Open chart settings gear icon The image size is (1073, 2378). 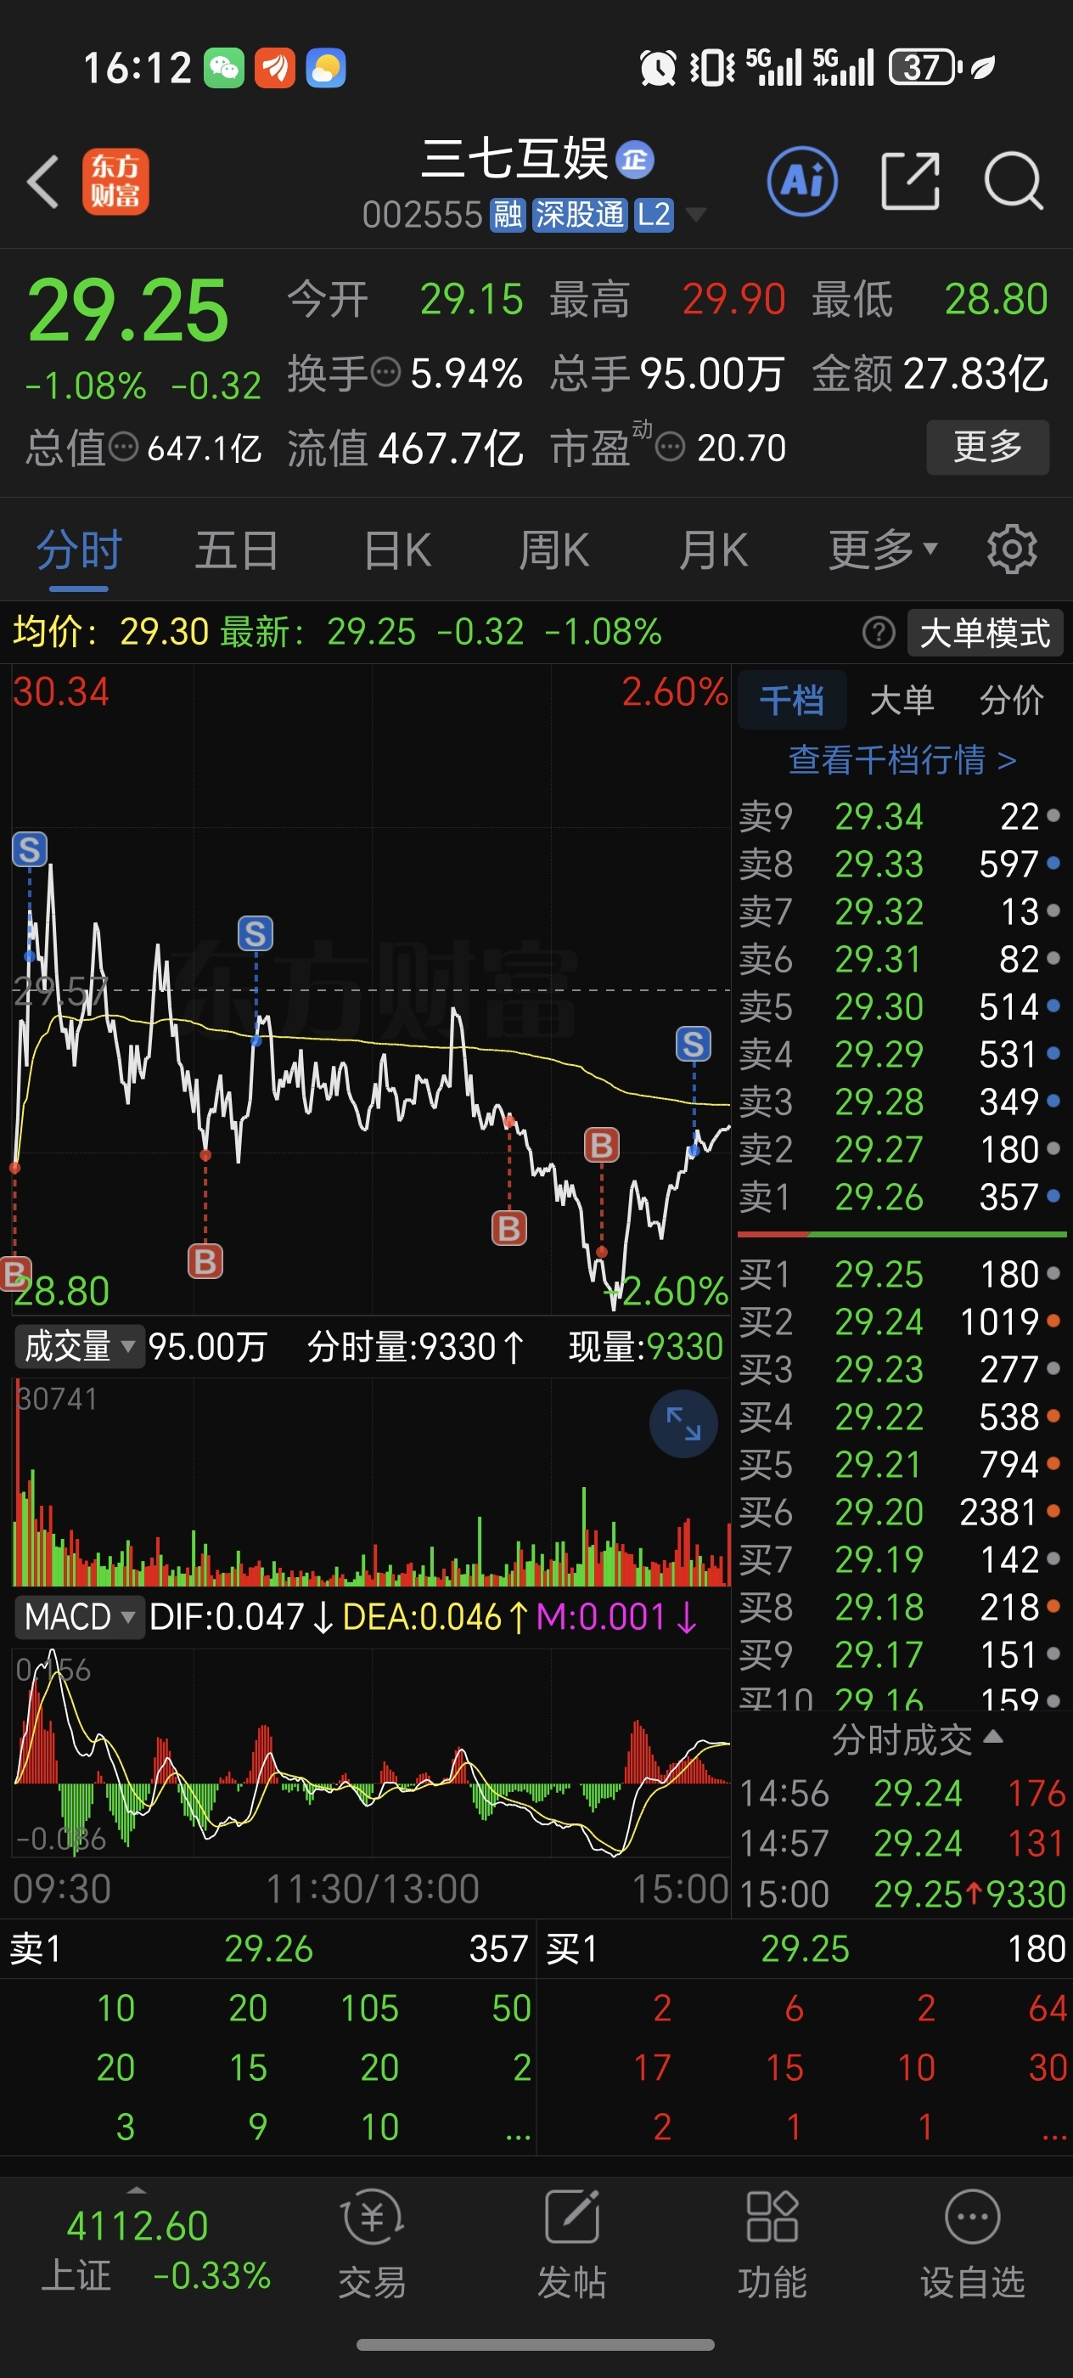[1012, 550]
